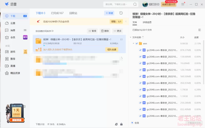Close the 在线15分钟 ad popup
Screen dimensions: 205x128
click(24, 106)
